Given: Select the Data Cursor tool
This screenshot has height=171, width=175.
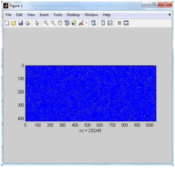Looking at the screenshot, I should (x=74, y=23).
